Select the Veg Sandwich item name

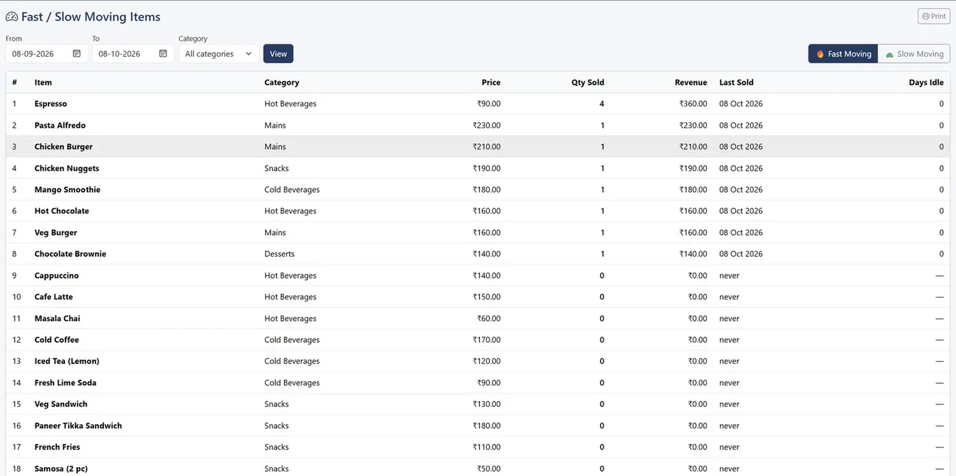[61, 404]
